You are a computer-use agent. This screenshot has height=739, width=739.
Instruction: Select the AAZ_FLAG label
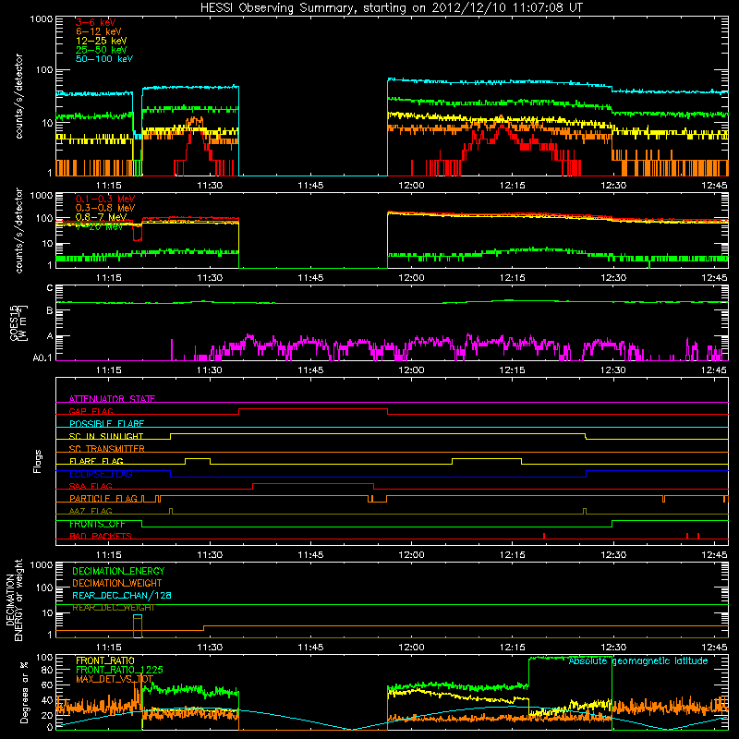pyautogui.click(x=91, y=511)
